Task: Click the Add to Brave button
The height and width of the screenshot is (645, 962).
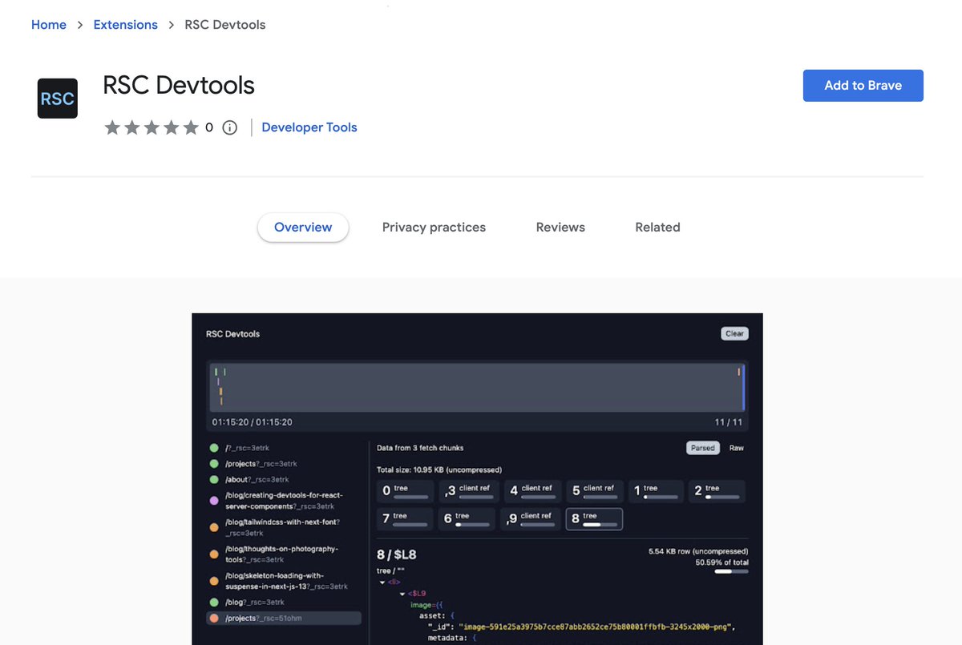Action: coord(863,85)
